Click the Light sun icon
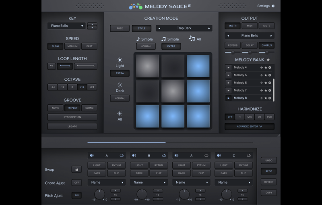322x205 pixels. click(120, 60)
